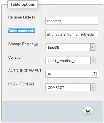
Task: Decrease AUTO_INCREMENT with the down arrow
Action: pos(94,75)
